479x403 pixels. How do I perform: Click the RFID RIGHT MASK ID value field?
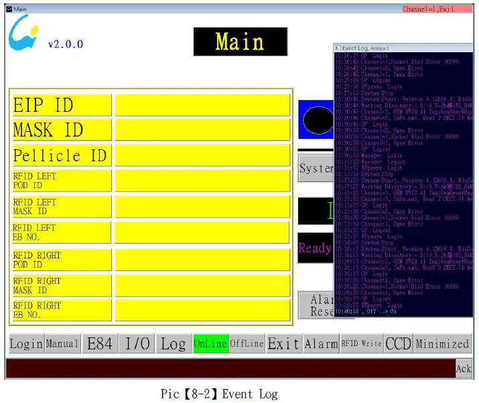pos(202,285)
